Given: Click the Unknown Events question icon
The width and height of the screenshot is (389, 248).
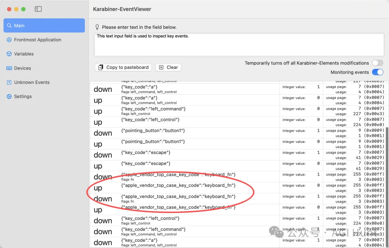Looking at the screenshot, I should 9,82.
